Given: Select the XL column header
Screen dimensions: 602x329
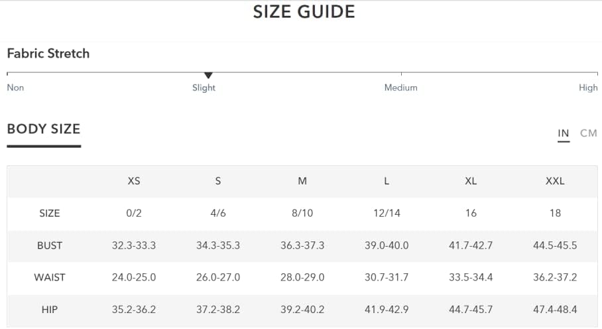Looking at the screenshot, I should [471, 181].
